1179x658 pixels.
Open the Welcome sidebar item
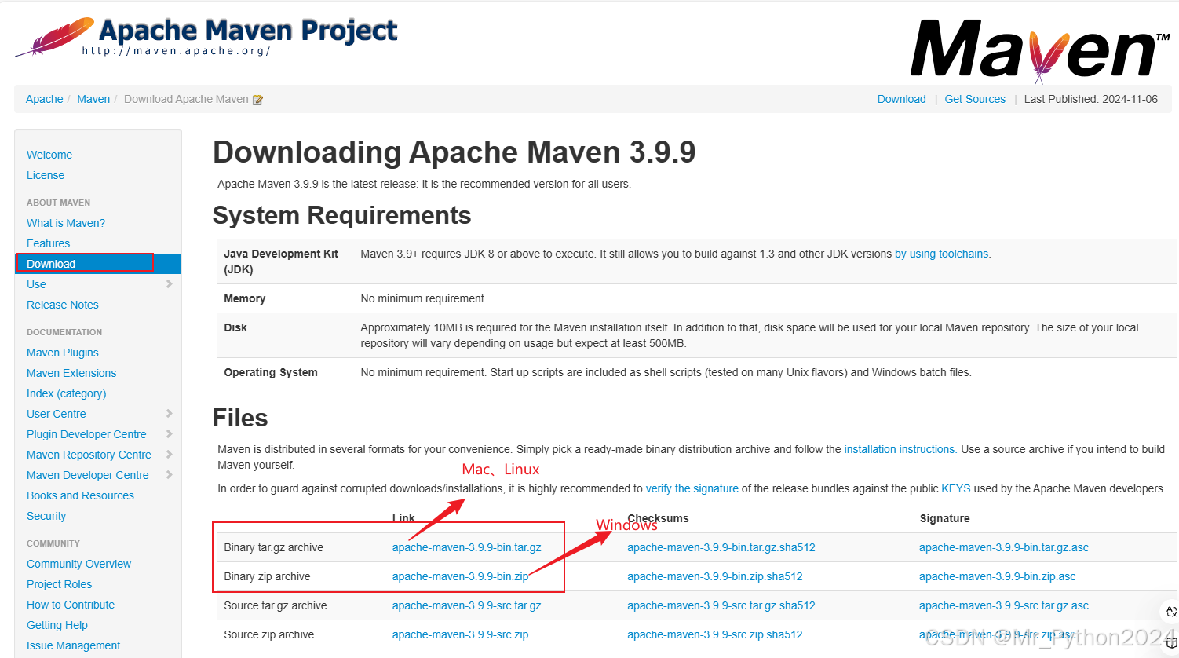pos(49,155)
